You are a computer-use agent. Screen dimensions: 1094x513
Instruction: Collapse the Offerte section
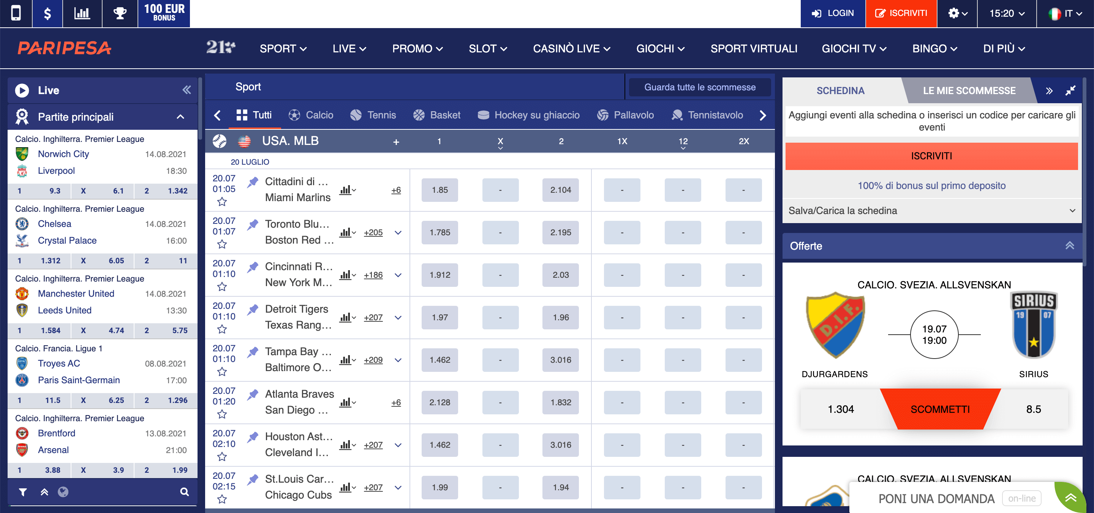tap(1069, 245)
